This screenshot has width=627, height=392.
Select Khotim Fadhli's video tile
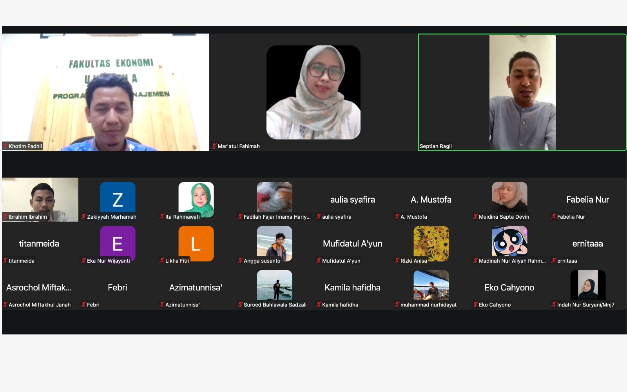pos(105,92)
